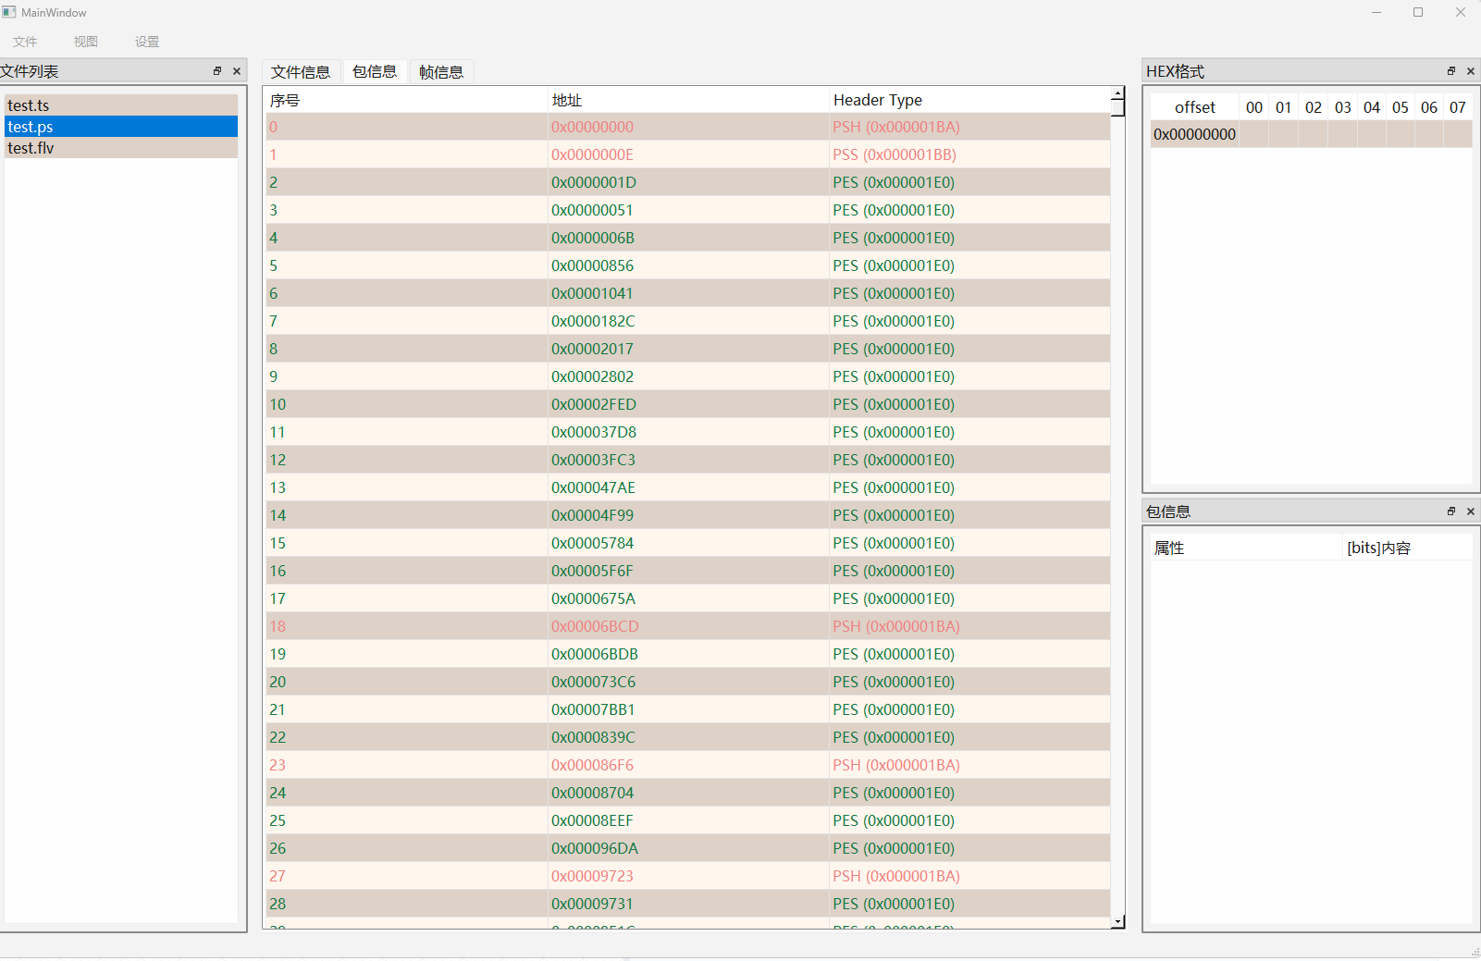Select sequence number 16 cell
Screen dimensions: 1481x961
[407, 571]
